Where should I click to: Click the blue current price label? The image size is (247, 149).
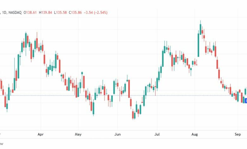246,100
